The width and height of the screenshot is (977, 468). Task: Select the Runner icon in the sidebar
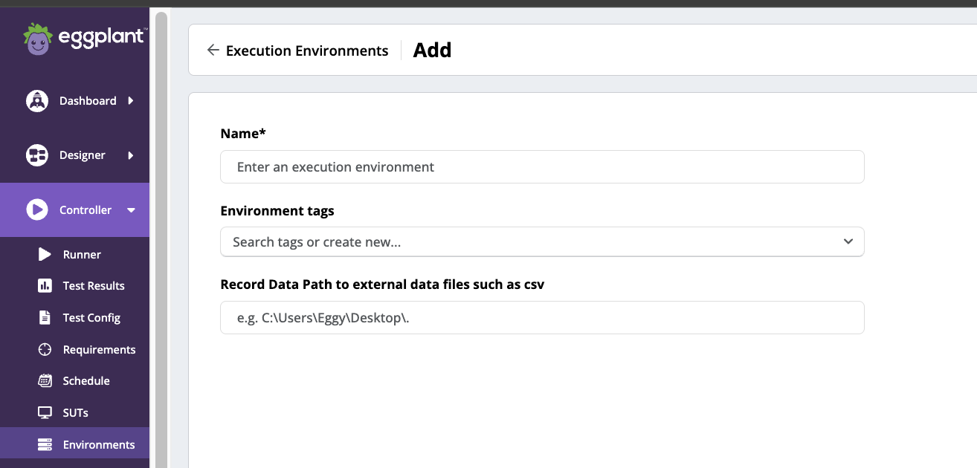[x=44, y=254]
